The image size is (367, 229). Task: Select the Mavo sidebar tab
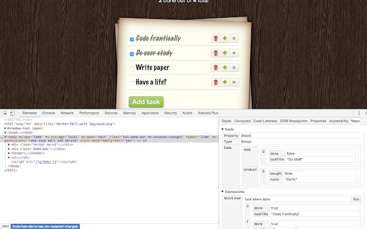[x=356, y=121]
